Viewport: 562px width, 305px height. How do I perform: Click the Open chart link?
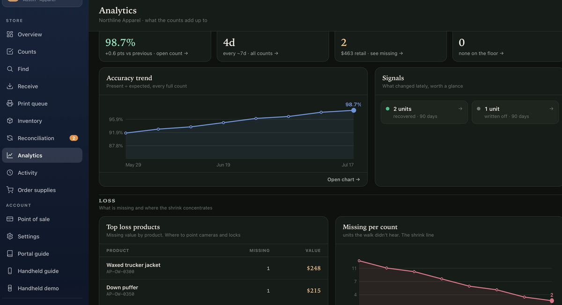click(x=344, y=179)
